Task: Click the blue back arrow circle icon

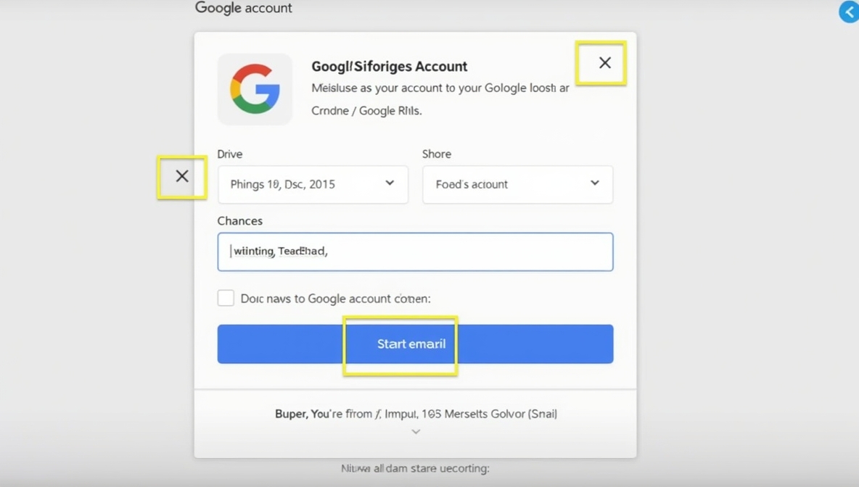Action: 849,12
